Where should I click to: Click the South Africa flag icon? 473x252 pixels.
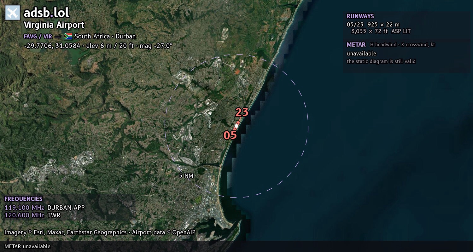[68, 36]
